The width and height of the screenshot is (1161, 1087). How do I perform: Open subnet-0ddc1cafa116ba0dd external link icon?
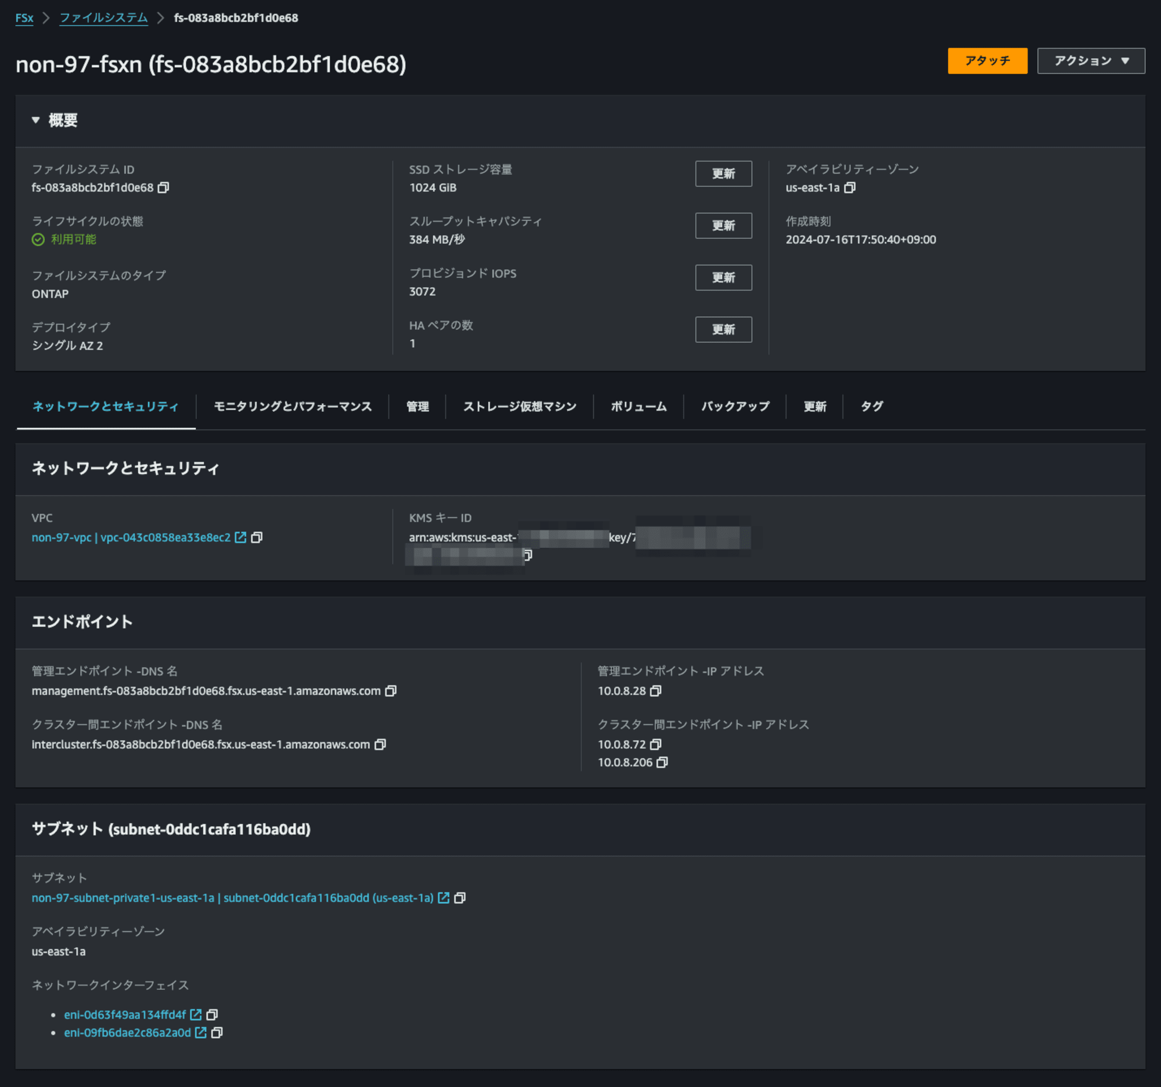(444, 897)
